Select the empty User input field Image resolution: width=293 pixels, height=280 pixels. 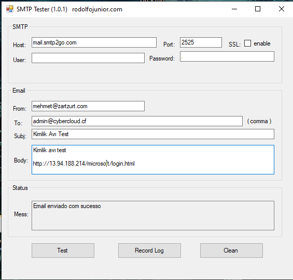(x=88, y=58)
